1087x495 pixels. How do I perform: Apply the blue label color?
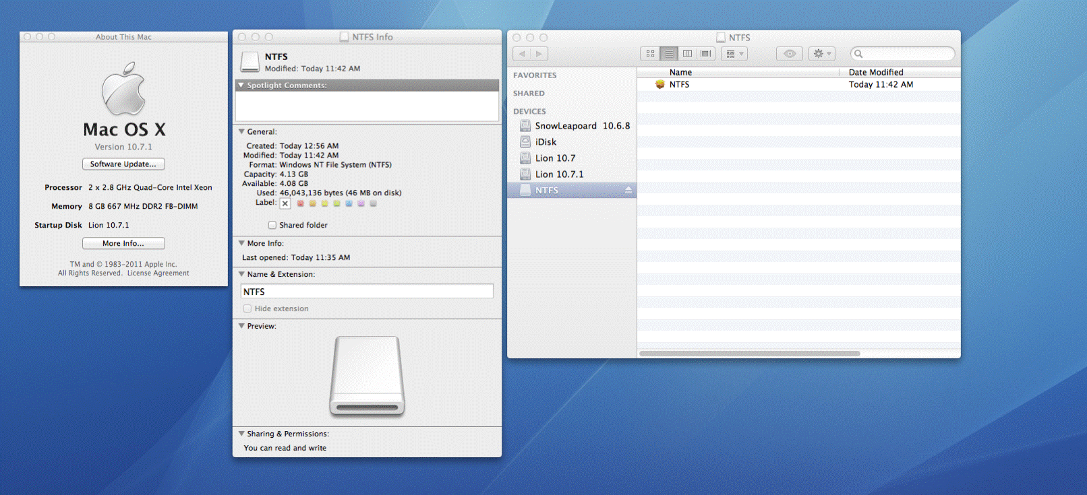(x=349, y=203)
